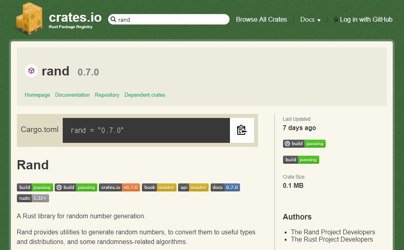Open the Repository link
The height and width of the screenshot is (250, 404).
coord(107,95)
